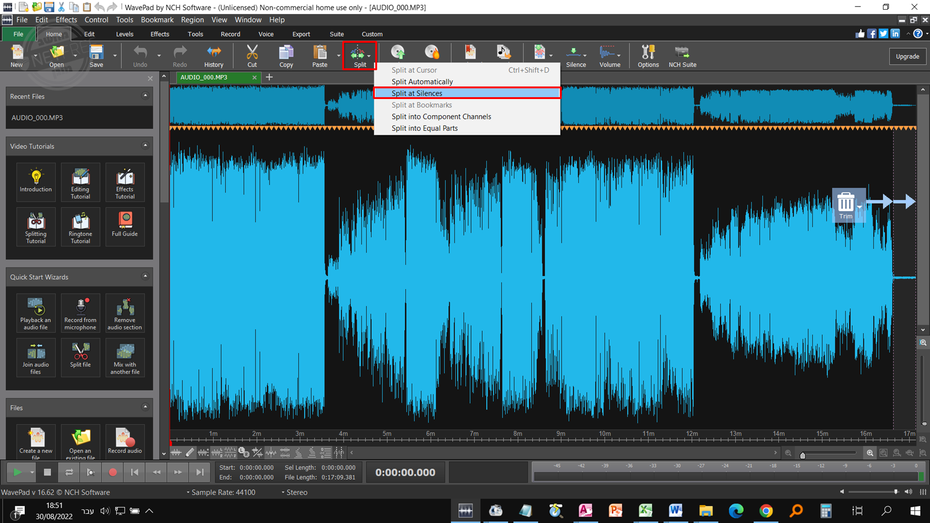The width and height of the screenshot is (930, 523).
Task: Click the Copy toolbar icon
Action: tap(286, 56)
